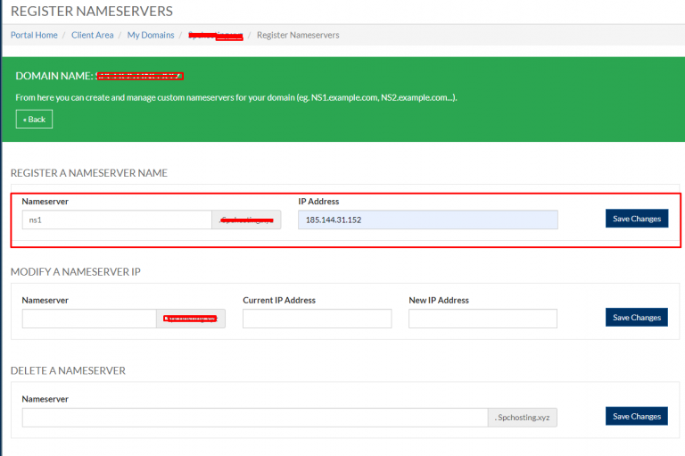Focus the ns1 nameserver field in register section
This screenshot has width=685, height=456.
pos(117,220)
